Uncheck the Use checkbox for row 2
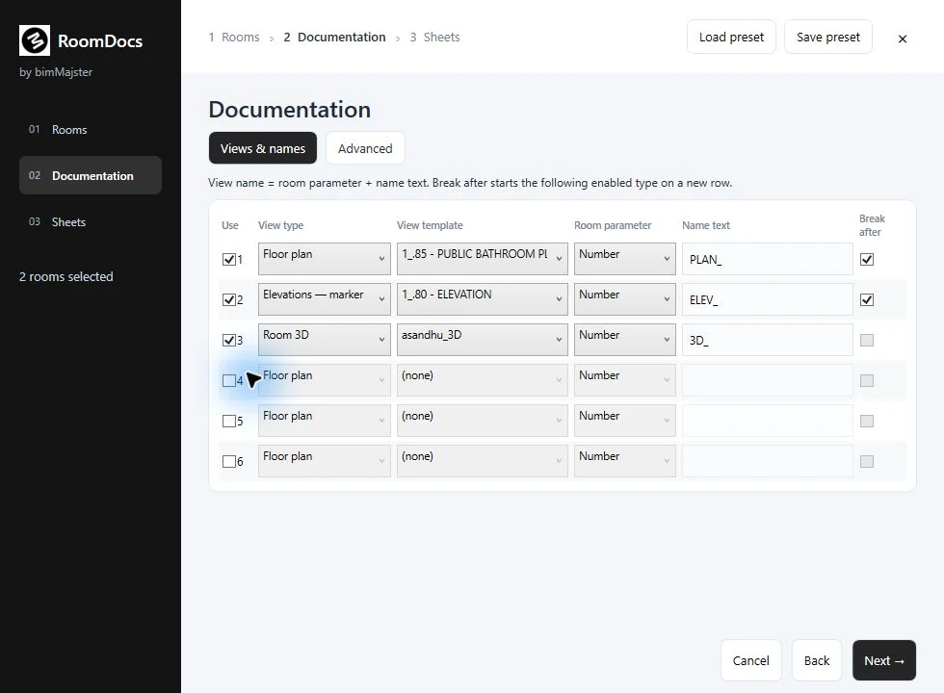 tap(229, 299)
